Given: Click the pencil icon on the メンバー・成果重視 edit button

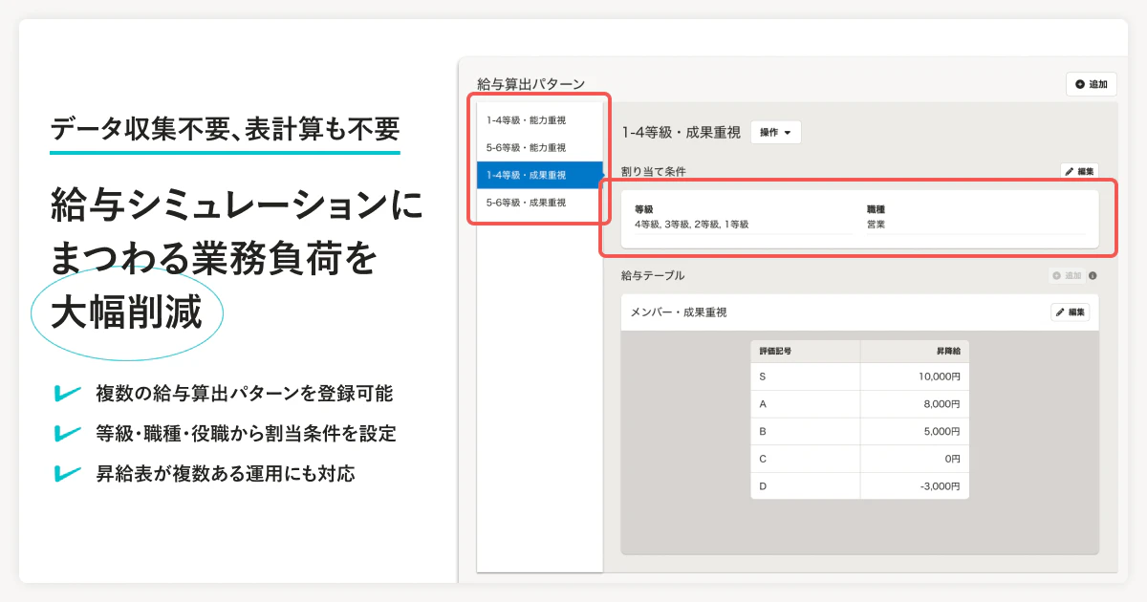Looking at the screenshot, I should (1061, 312).
